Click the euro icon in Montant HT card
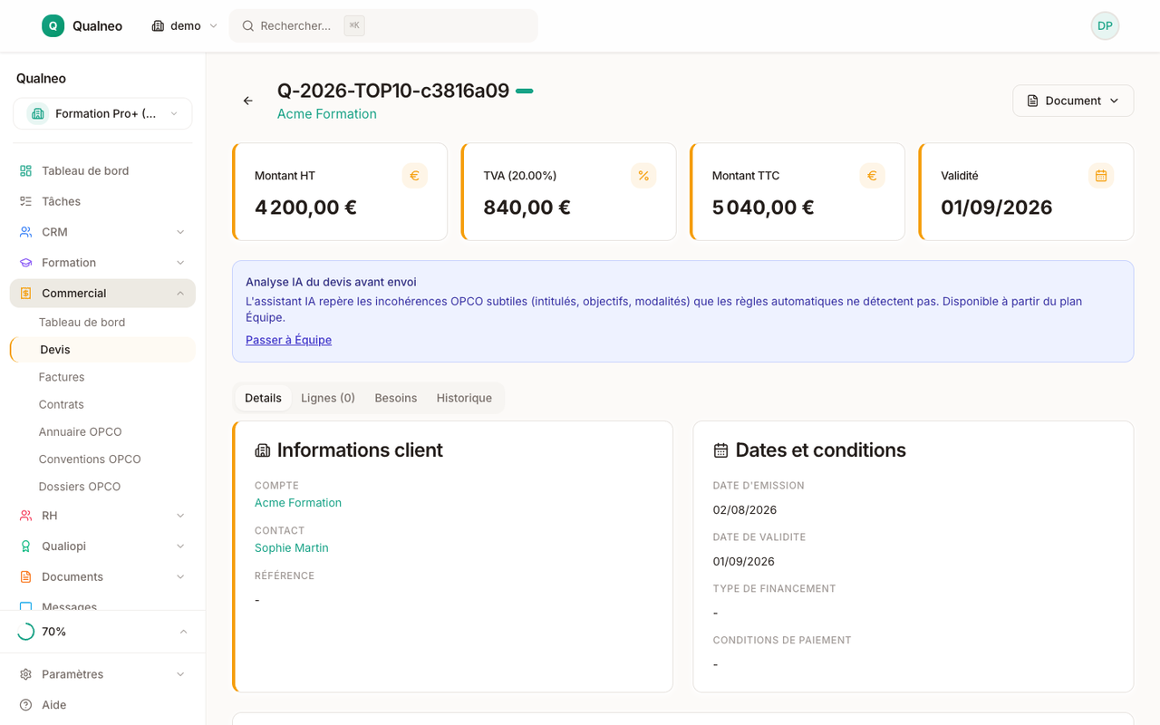This screenshot has width=1160, height=725. click(x=414, y=176)
